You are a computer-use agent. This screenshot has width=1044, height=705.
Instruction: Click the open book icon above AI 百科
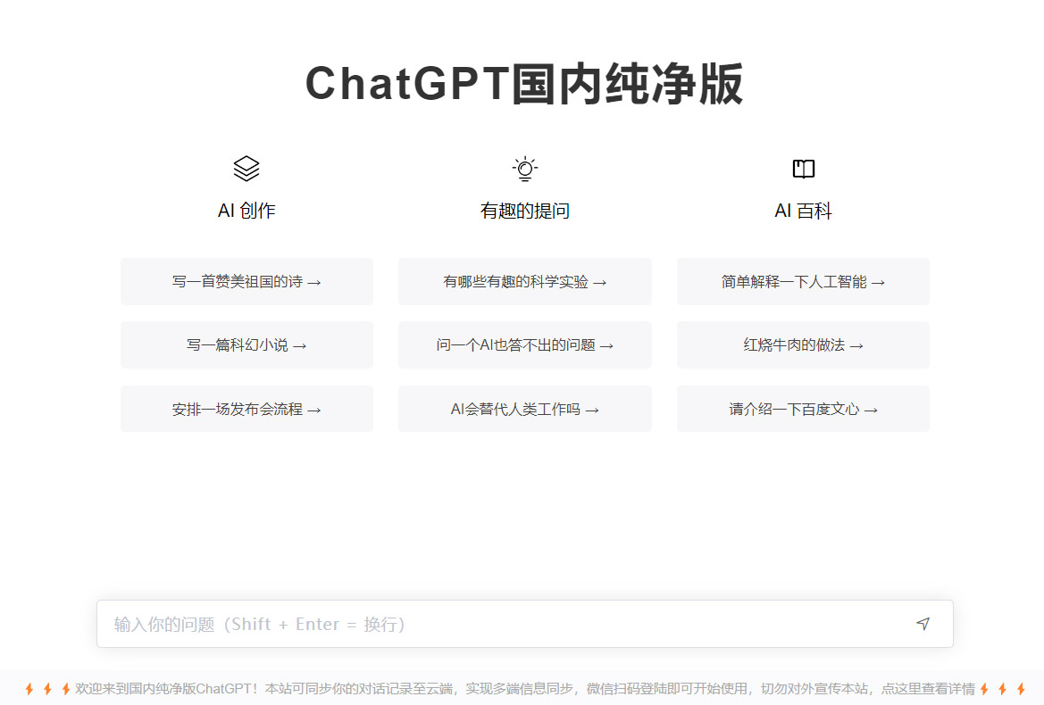(x=803, y=169)
